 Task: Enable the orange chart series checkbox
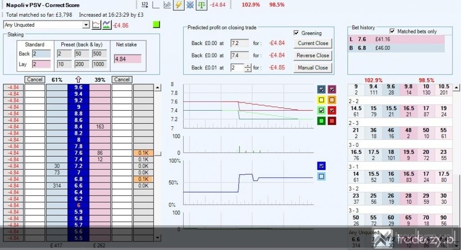[332, 100]
